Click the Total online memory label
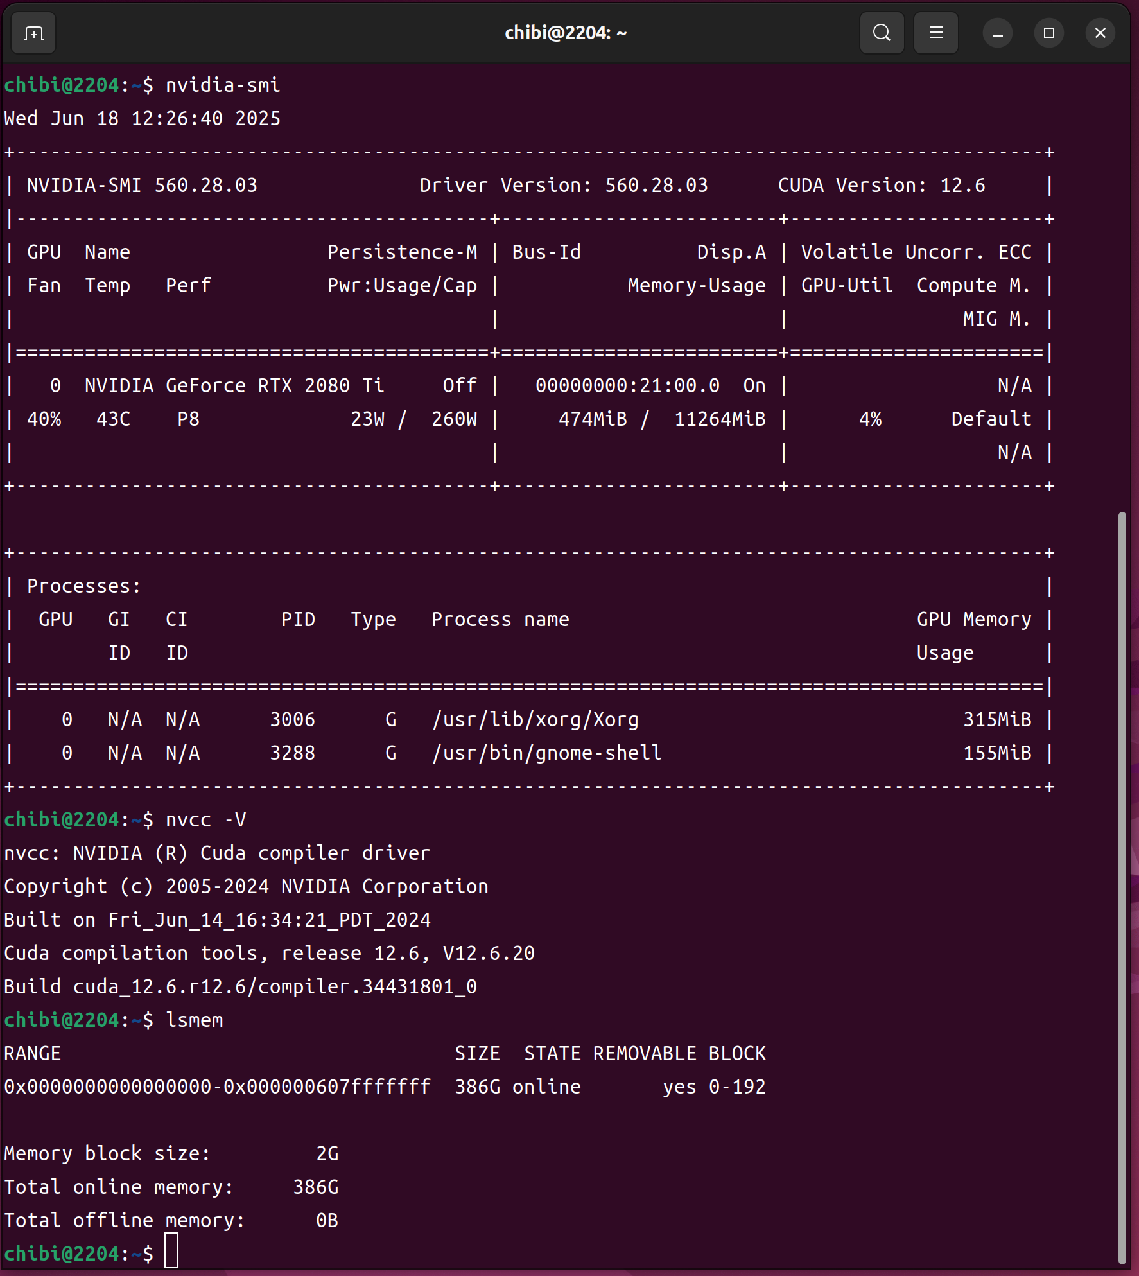This screenshot has width=1139, height=1276. point(118,1187)
